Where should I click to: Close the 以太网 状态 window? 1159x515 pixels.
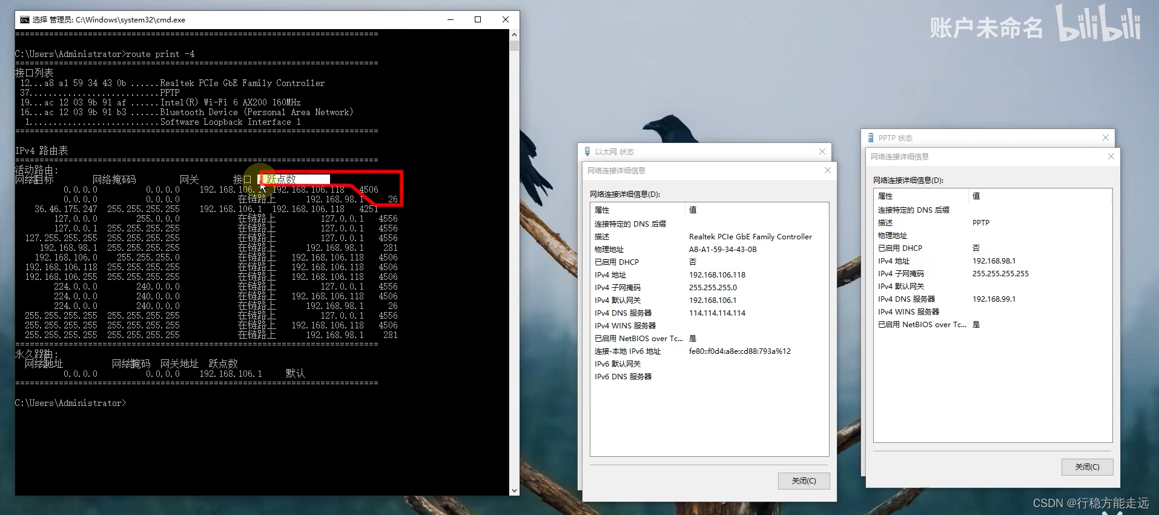822,151
